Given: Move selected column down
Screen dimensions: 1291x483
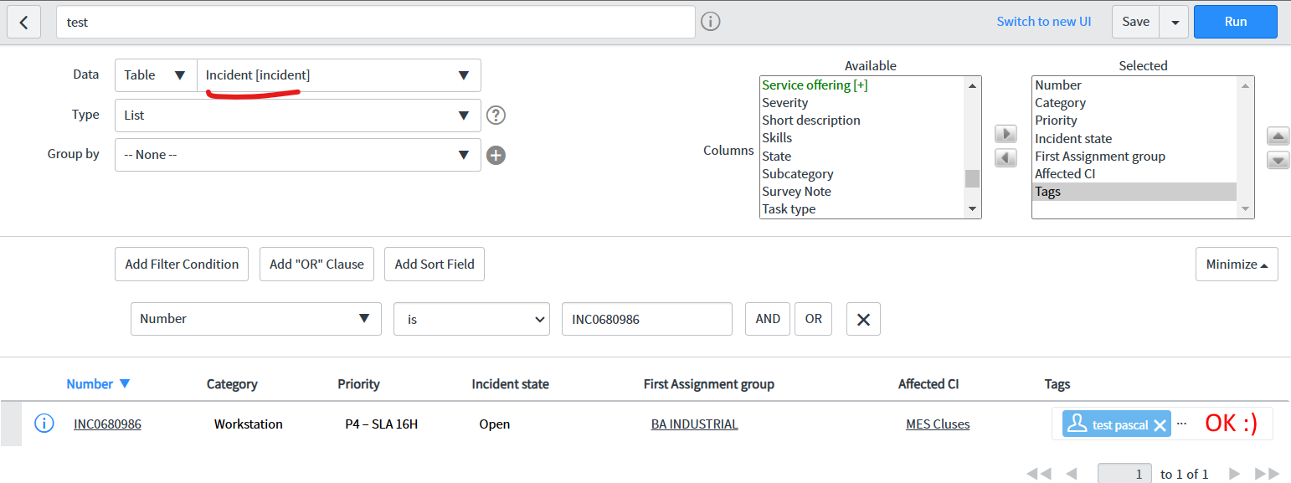Looking at the screenshot, I should (x=1278, y=160).
